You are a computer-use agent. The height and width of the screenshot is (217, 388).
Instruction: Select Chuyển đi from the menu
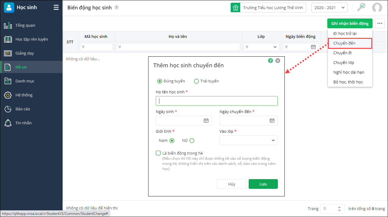click(342, 53)
